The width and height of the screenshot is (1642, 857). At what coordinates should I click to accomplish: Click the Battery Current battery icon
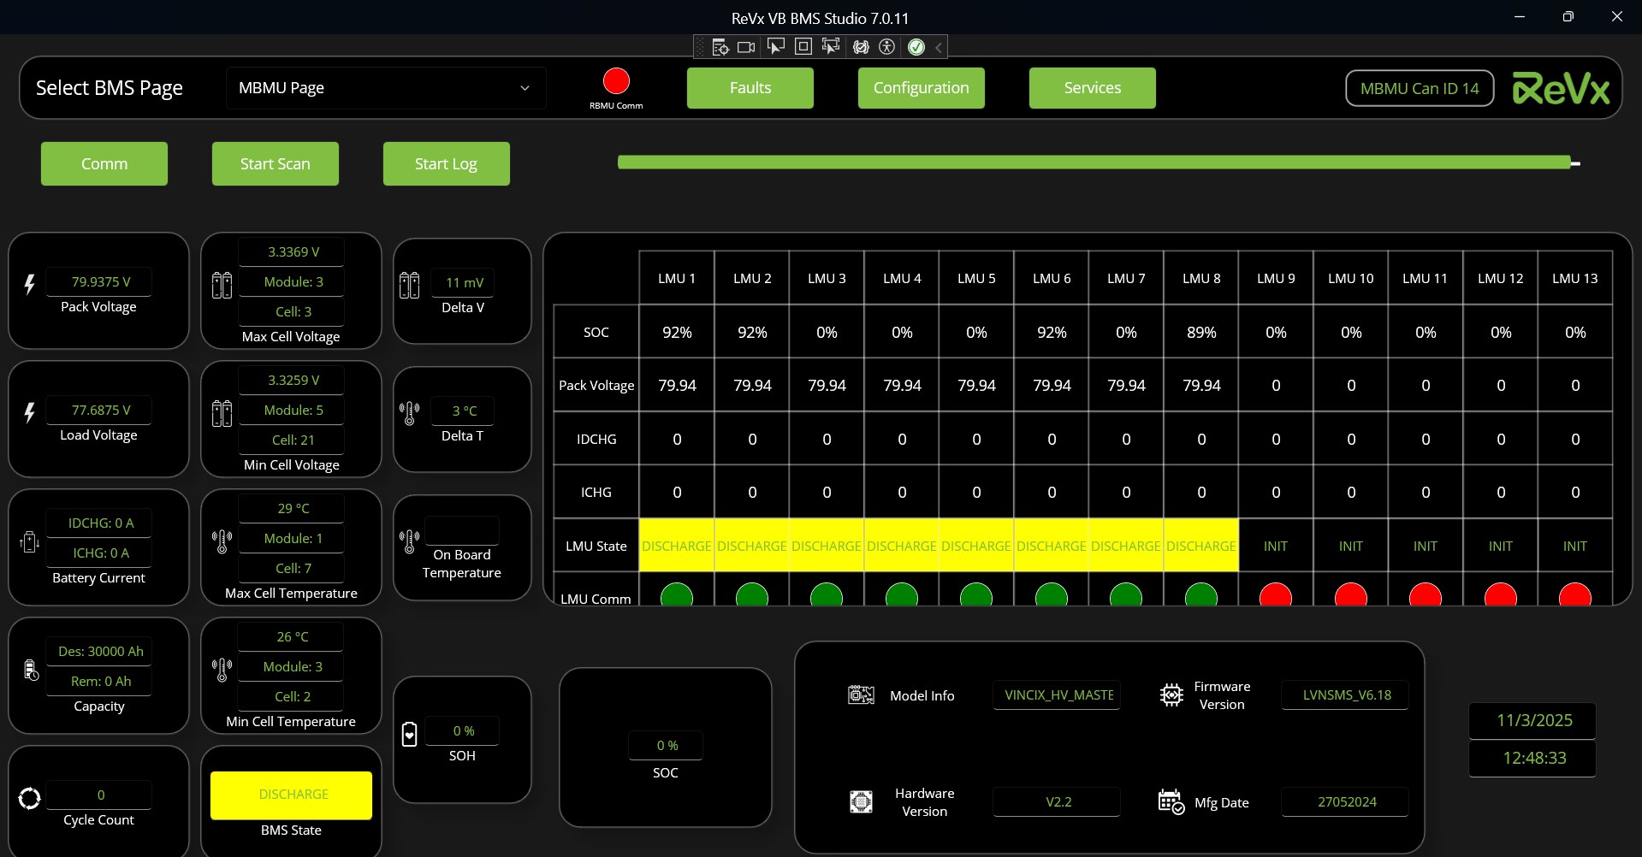coord(29,541)
